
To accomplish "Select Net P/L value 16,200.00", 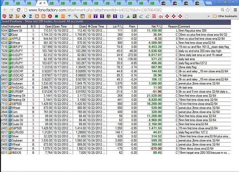I will pyautogui.click(x=154, y=104).
